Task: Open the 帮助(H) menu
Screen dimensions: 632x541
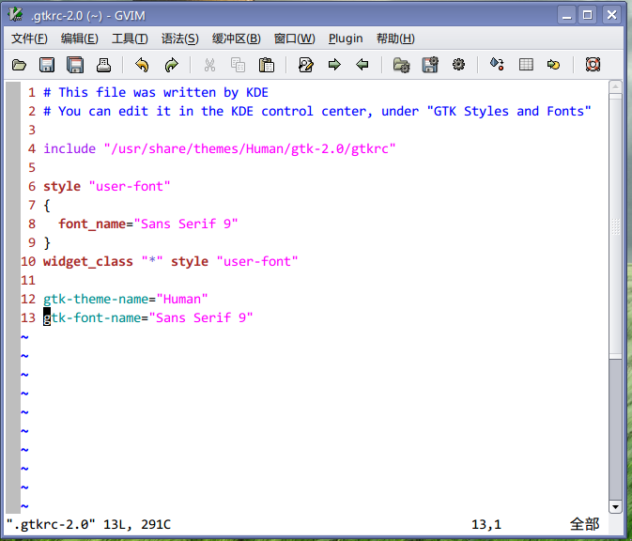Action: pos(395,39)
